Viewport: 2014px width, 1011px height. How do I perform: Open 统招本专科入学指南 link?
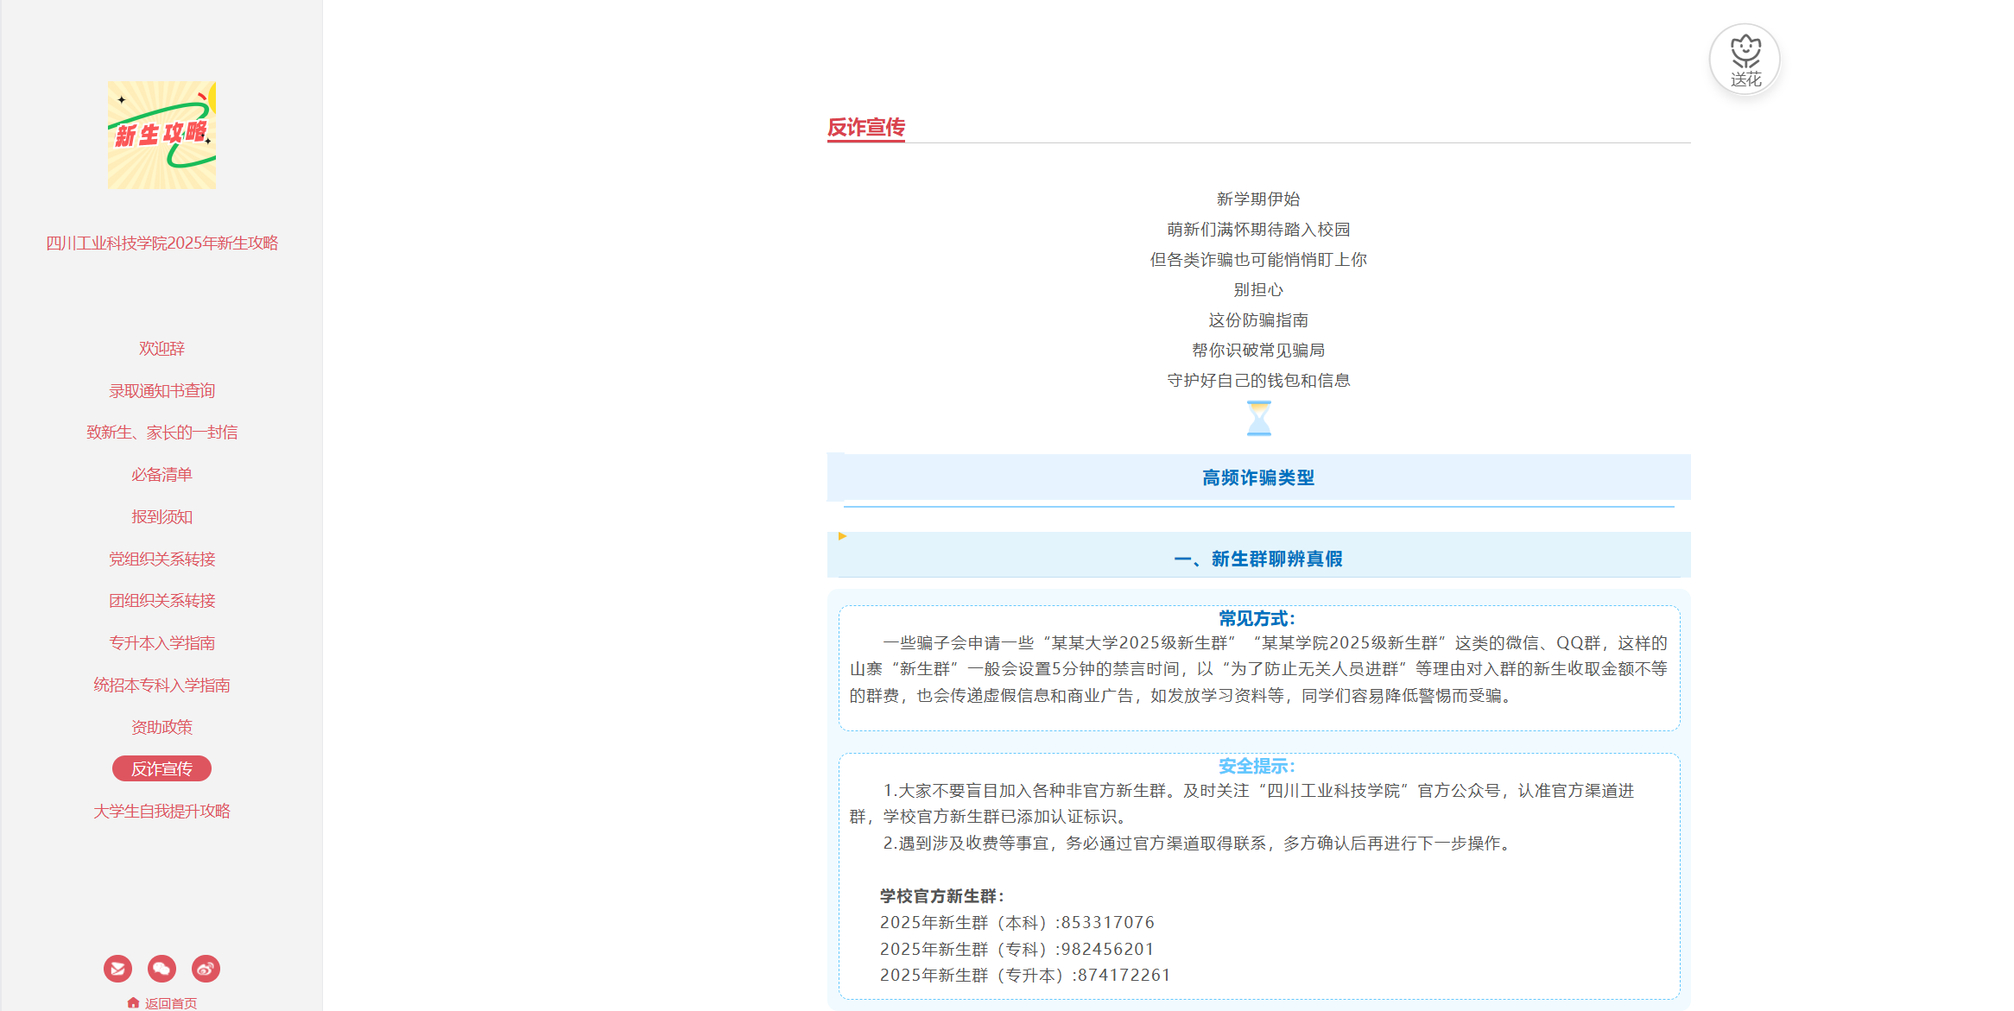pos(161,686)
